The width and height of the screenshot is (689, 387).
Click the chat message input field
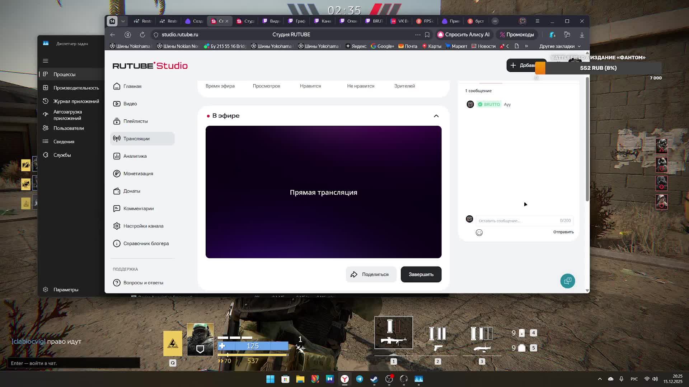point(517,221)
